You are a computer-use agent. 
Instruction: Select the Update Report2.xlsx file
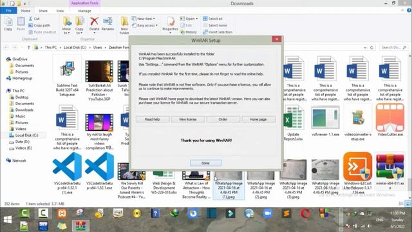pyautogui.click(x=294, y=123)
